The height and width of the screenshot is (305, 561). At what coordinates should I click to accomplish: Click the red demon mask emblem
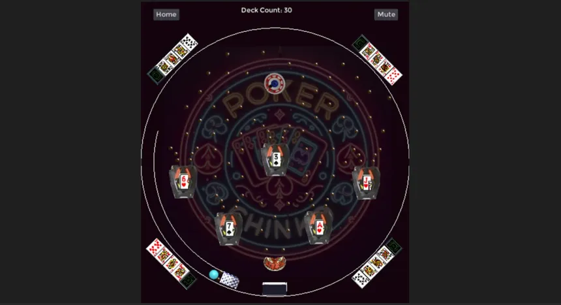pyautogui.click(x=275, y=263)
